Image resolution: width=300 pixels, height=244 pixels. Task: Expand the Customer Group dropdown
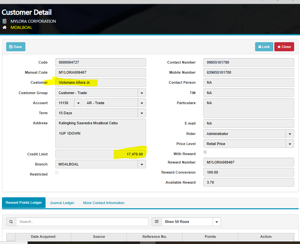142,93
